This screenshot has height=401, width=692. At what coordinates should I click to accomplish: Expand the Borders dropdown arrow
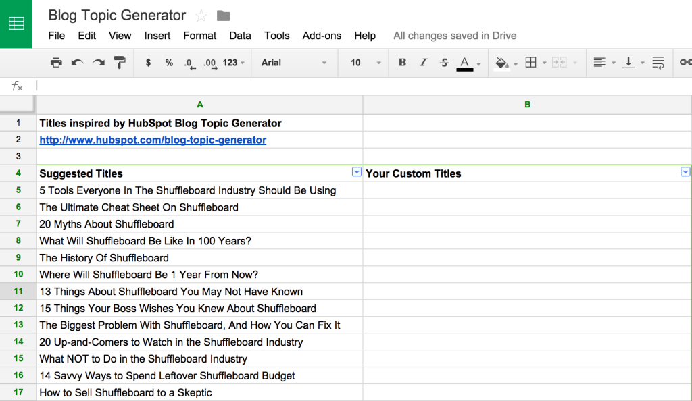click(545, 63)
